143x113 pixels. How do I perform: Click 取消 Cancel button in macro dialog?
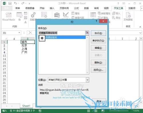pos(99,101)
